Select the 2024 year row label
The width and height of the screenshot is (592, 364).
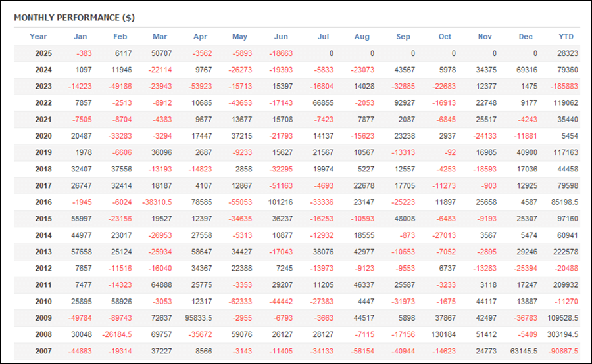point(43,70)
